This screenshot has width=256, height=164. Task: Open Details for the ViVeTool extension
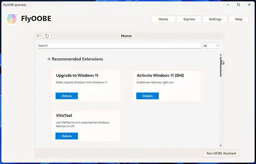pyautogui.click(x=67, y=136)
